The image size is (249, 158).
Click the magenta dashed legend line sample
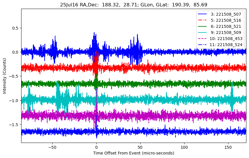click(202, 39)
